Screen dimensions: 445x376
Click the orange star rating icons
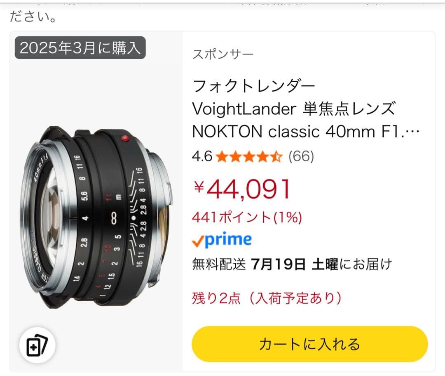(x=249, y=156)
